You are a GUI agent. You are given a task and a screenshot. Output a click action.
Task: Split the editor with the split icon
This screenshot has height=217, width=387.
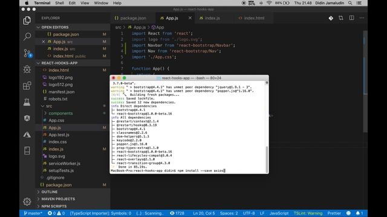pyautogui.click(x=351, y=18)
